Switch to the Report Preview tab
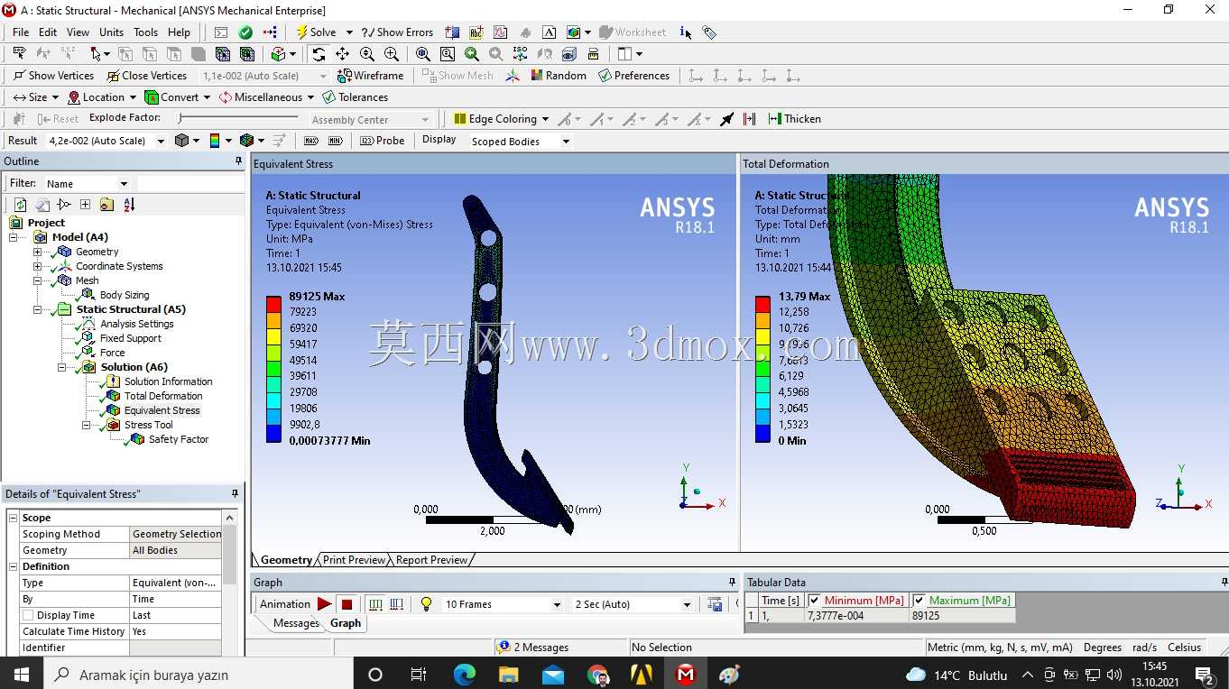This screenshot has width=1229, height=689. click(x=431, y=560)
